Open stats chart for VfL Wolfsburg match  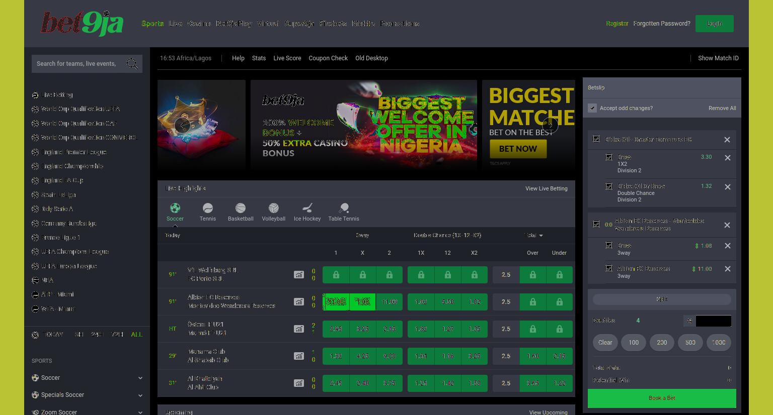(x=299, y=275)
